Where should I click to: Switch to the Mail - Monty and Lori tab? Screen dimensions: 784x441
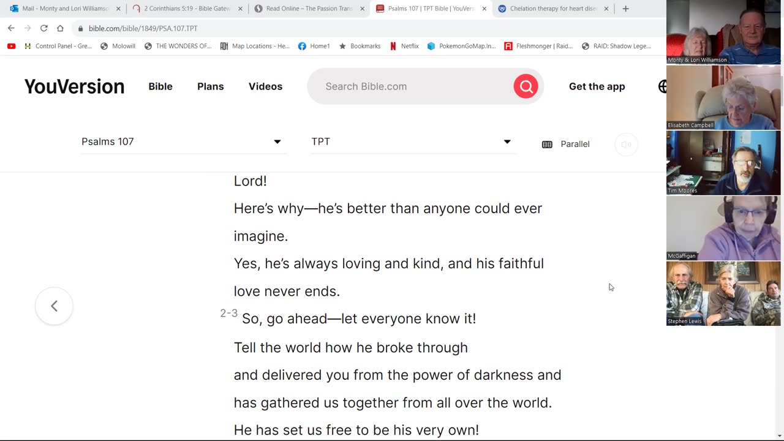[64, 9]
